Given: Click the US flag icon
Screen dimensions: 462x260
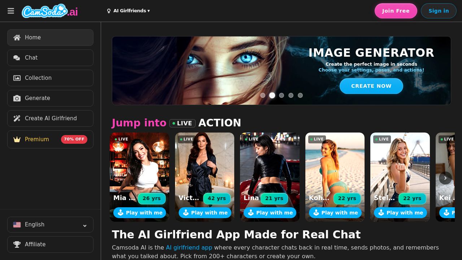Looking at the screenshot, I should [x=17, y=225].
